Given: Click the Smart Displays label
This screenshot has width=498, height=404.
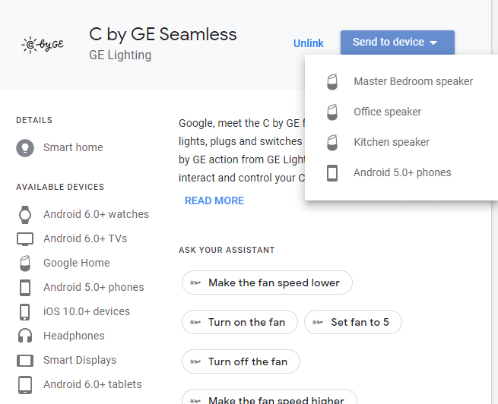Looking at the screenshot, I should (x=80, y=360).
